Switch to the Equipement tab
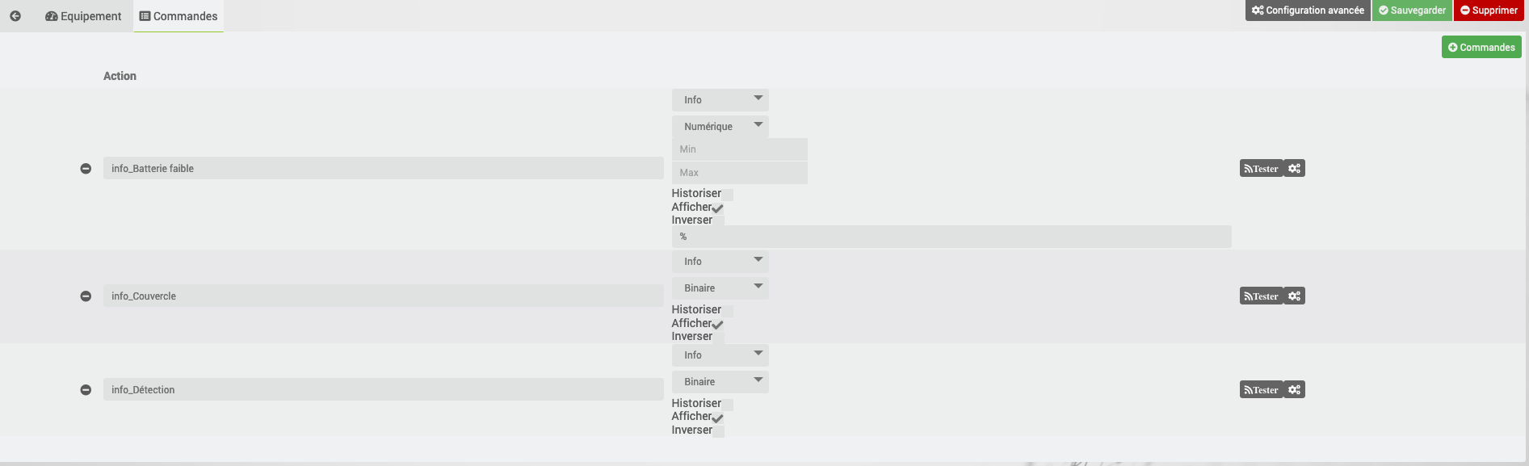 pos(83,16)
